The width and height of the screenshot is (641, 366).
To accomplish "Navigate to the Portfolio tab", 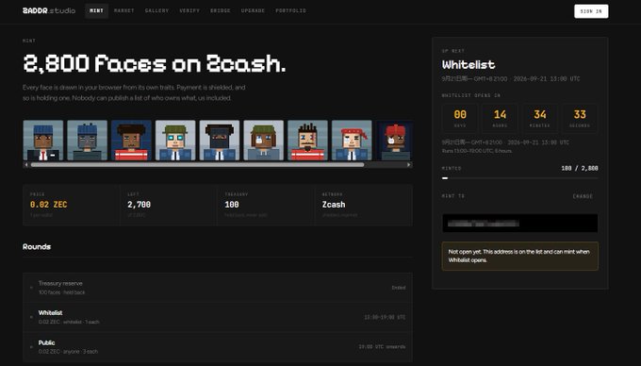I will 290,11.
